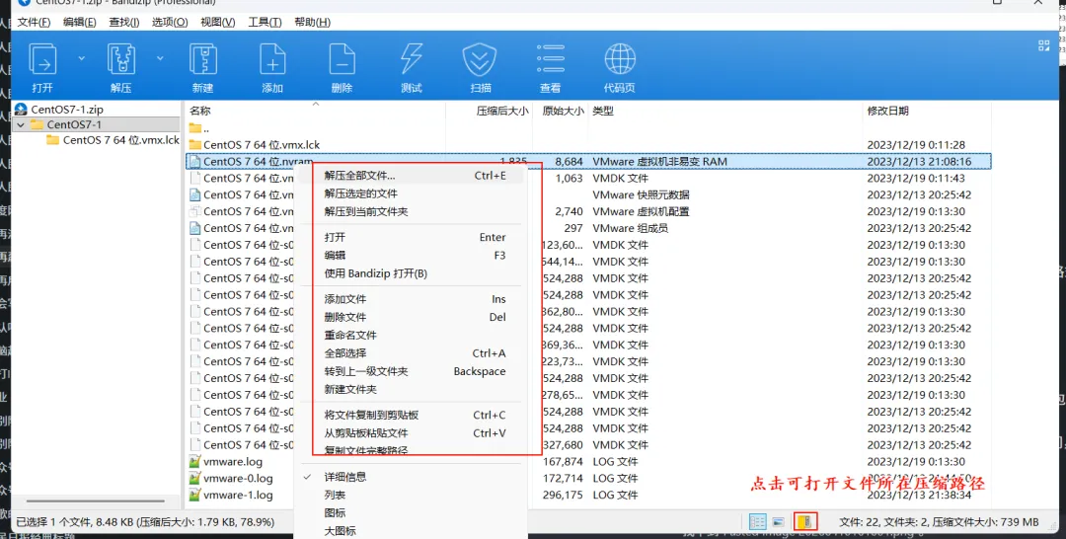This screenshot has height=539, width=1066.
Task: Open the 编辑(E) menu
Action: (80, 22)
